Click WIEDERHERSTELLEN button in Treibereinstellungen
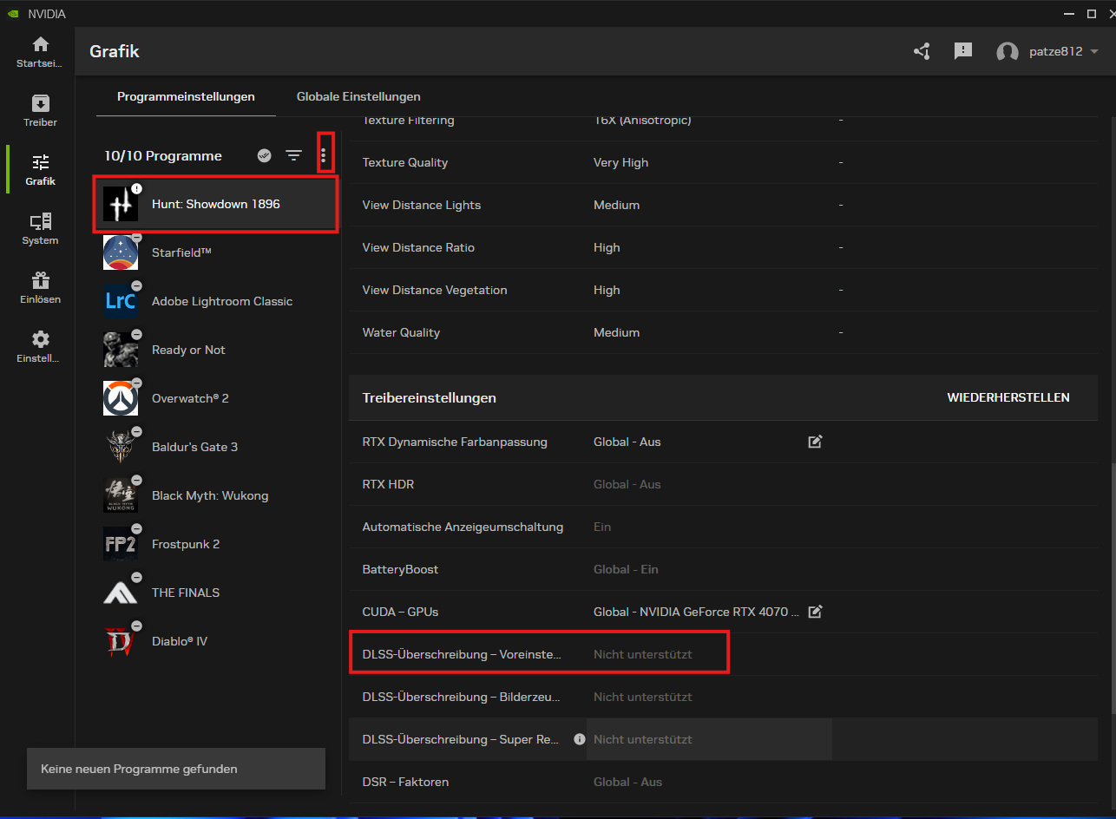The height and width of the screenshot is (819, 1116). point(1008,397)
